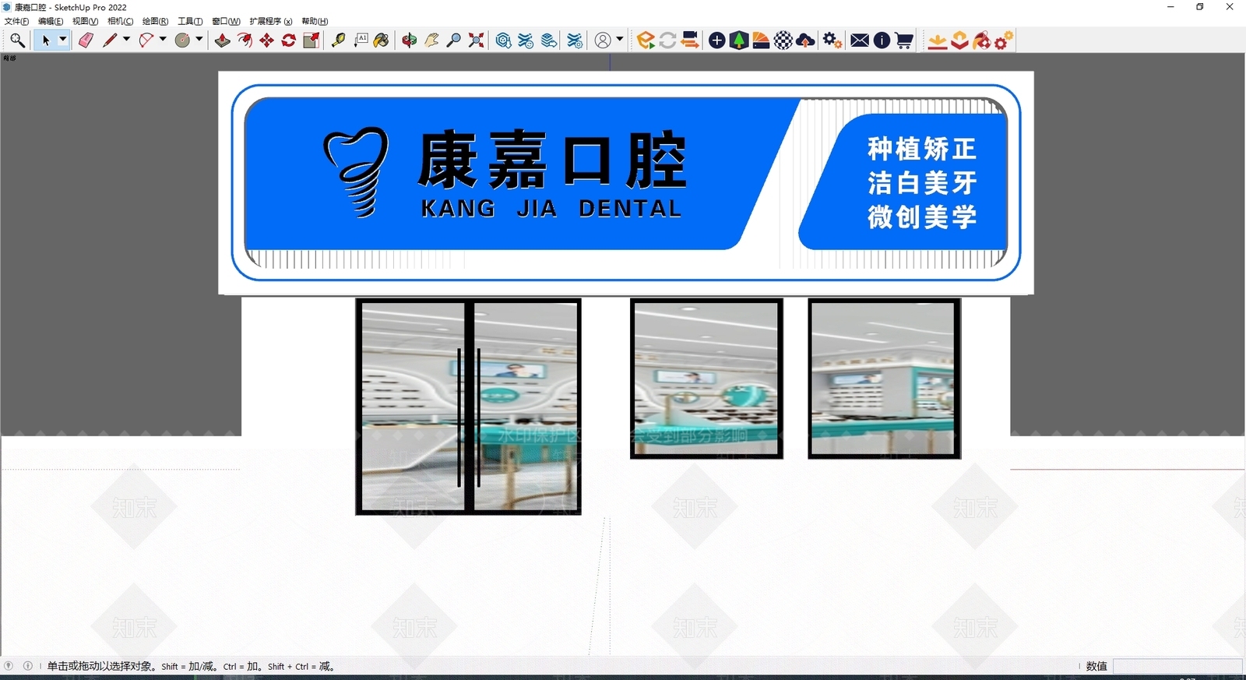Open the 文件(F) menu
Screen dimensions: 1246x680
coord(16,21)
